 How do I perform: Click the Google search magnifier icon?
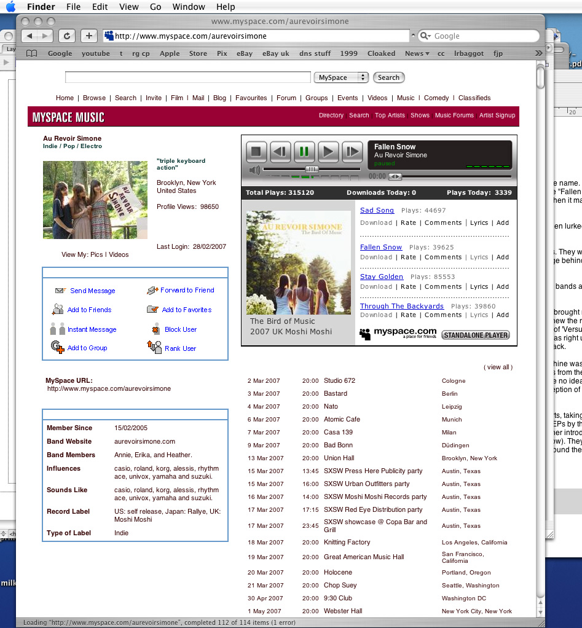425,36
